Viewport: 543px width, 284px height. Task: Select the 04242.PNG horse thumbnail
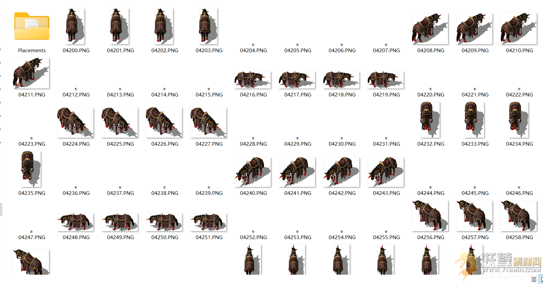[341, 172]
